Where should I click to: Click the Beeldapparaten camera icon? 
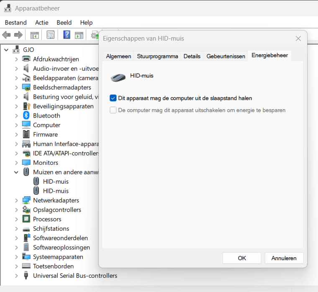coord(26,78)
